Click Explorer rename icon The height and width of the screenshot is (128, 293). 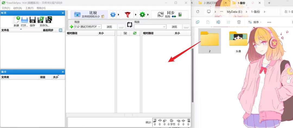coord(218,22)
